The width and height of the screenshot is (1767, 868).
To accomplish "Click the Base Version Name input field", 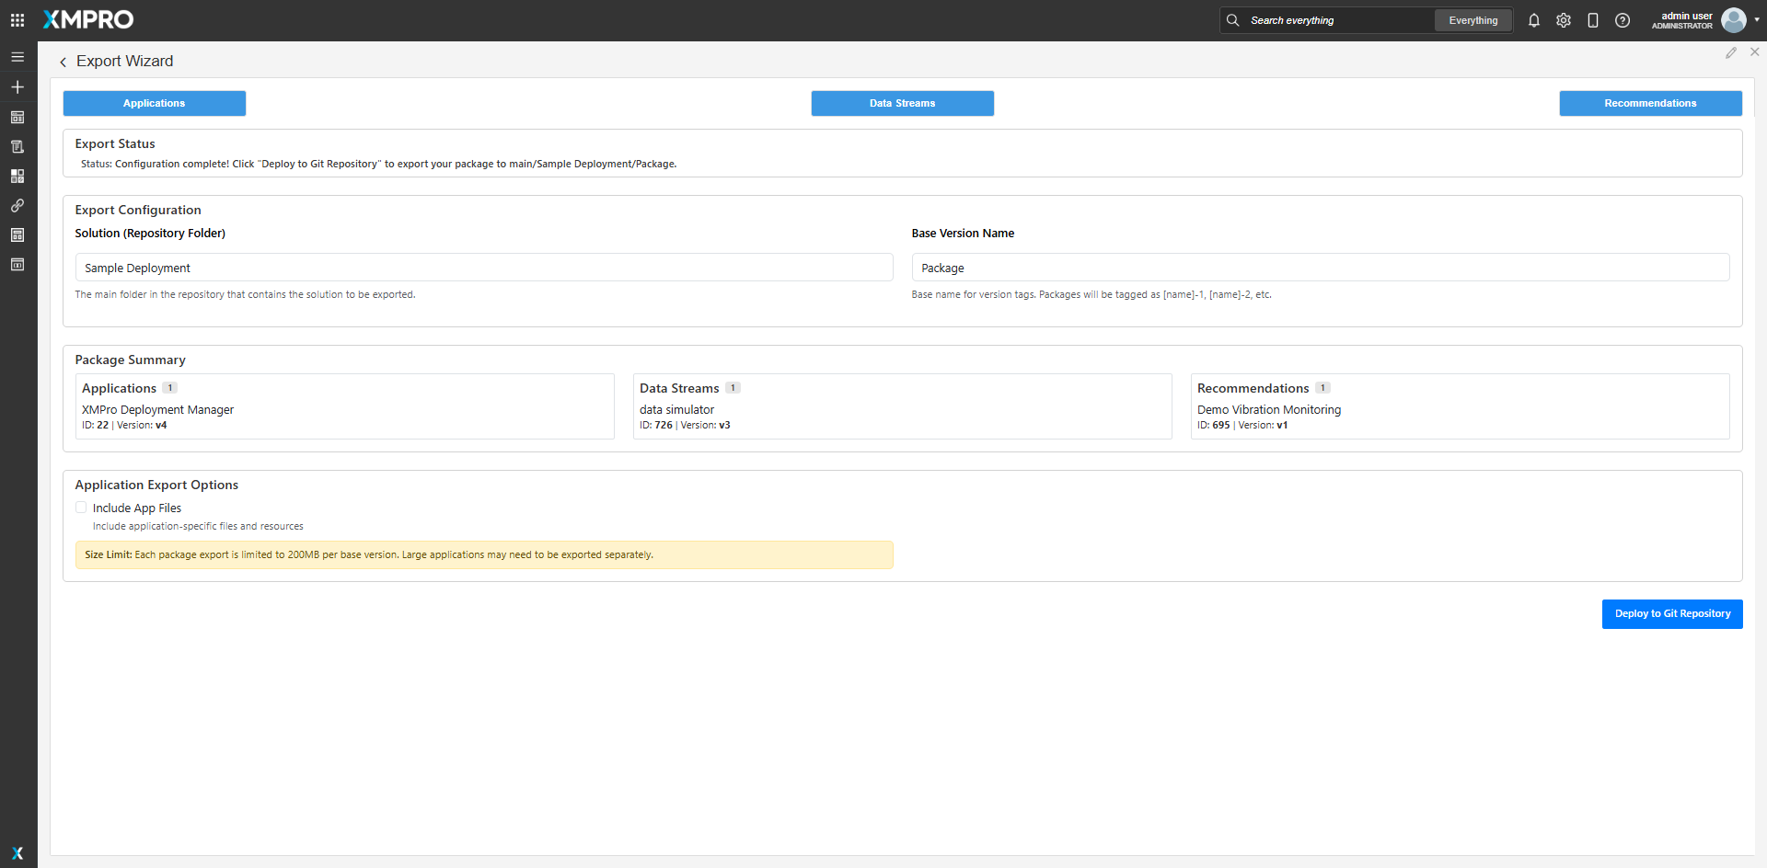I will coord(1320,268).
